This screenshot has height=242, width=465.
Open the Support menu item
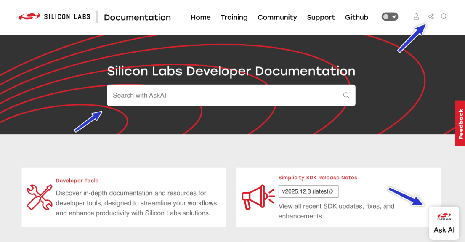click(321, 17)
